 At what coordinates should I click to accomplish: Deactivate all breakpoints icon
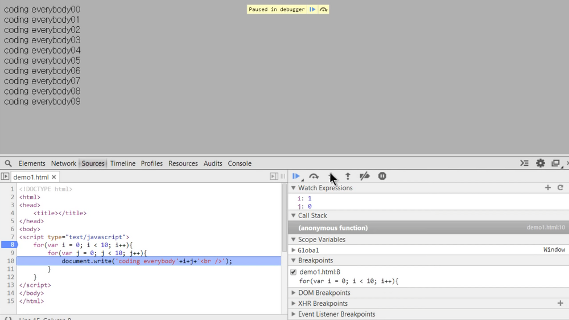(364, 176)
